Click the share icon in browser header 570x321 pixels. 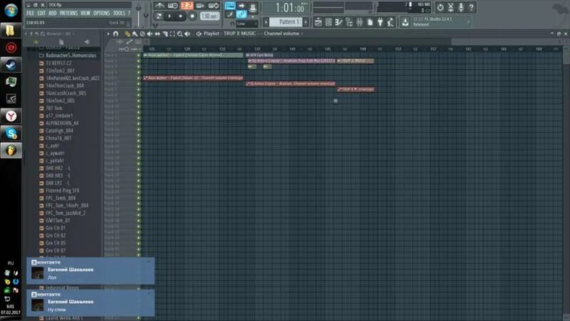pyautogui.click(x=86, y=42)
